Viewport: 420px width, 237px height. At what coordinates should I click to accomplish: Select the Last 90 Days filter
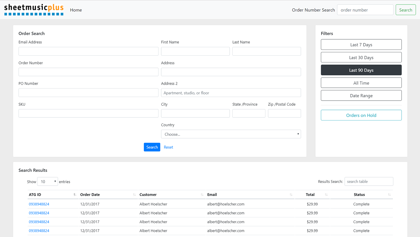[x=361, y=70]
